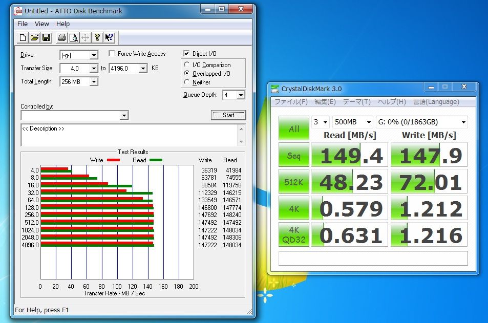Click the New document toolbar icon
Screen dimensions: 488x323
(x=23, y=38)
